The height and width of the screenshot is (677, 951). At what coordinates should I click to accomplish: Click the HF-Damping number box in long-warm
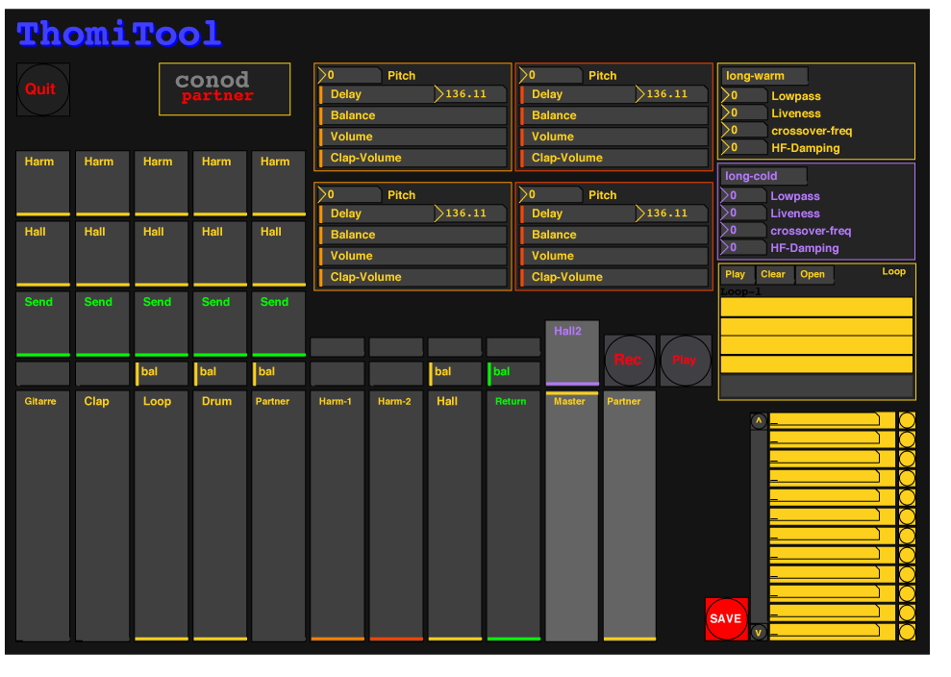[x=744, y=147]
